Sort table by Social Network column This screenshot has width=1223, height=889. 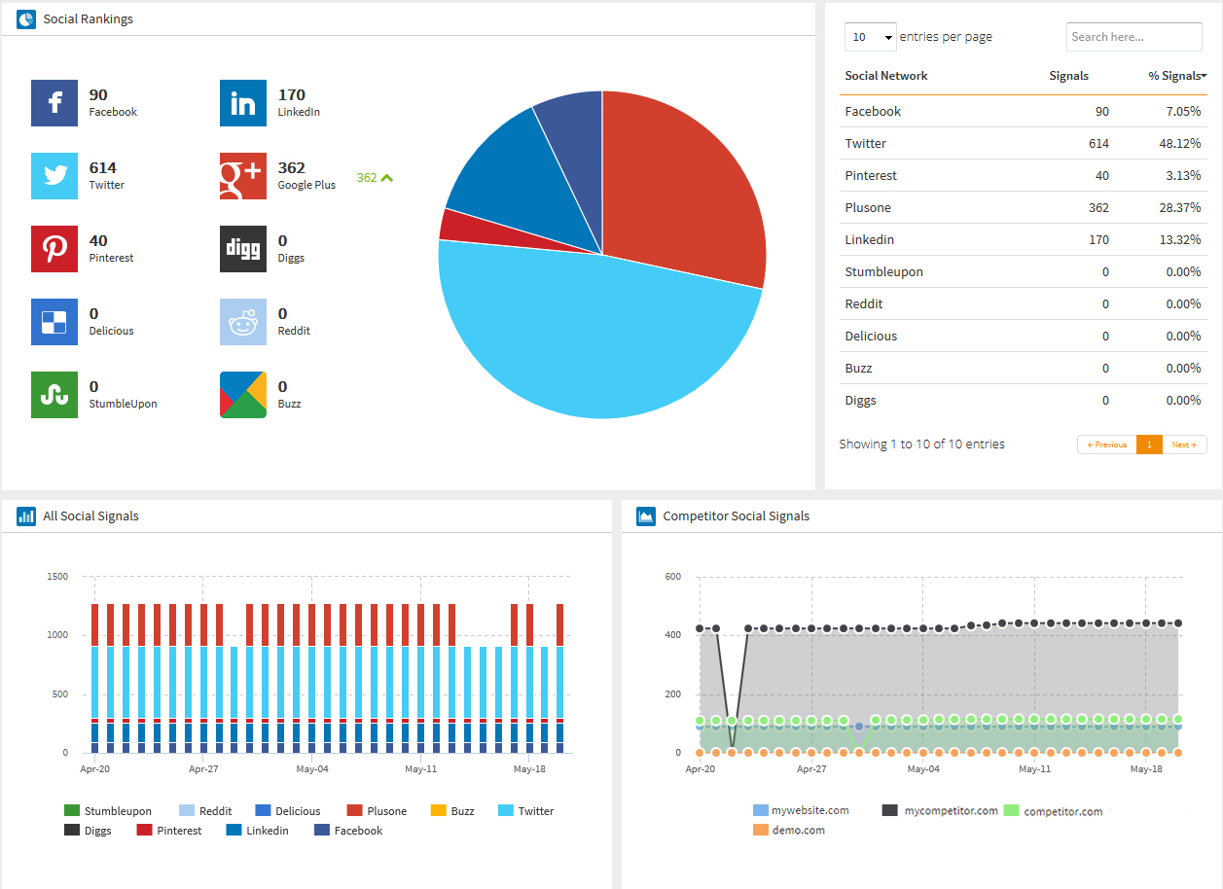(x=885, y=76)
